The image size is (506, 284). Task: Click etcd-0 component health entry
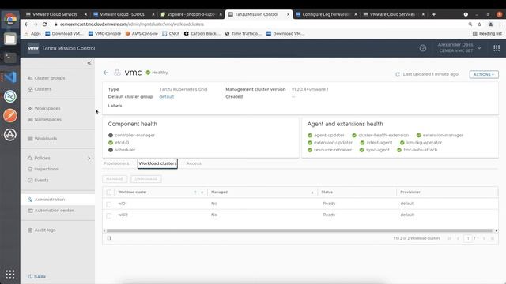click(x=119, y=143)
